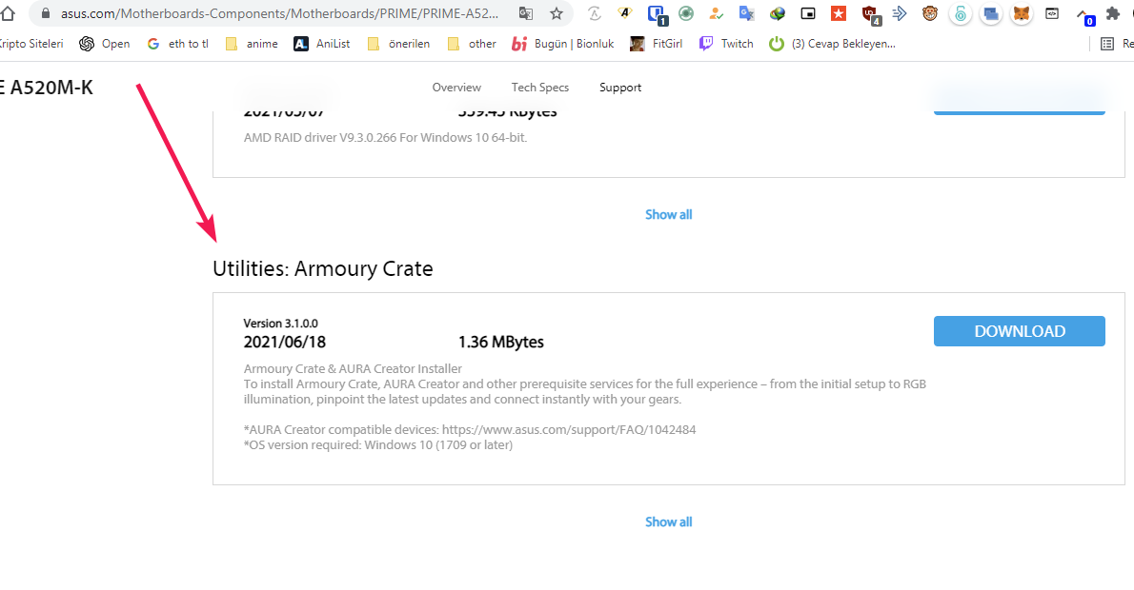1134x590 pixels.
Task: Click 'Armoury Crate & AURA Creator Installer' text
Action: tap(353, 369)
